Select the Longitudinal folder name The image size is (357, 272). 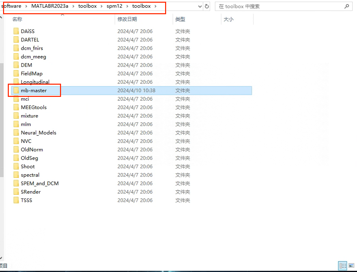point(35,82)
